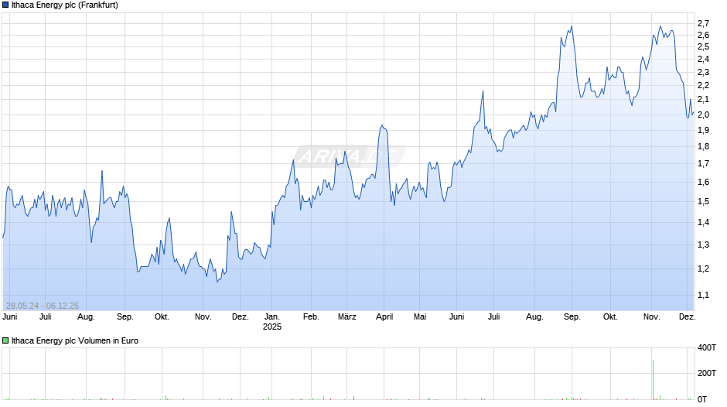Viewport: 727px width, 407px height.
Task: Click the '2,3' price axis value
Action: 703,73
